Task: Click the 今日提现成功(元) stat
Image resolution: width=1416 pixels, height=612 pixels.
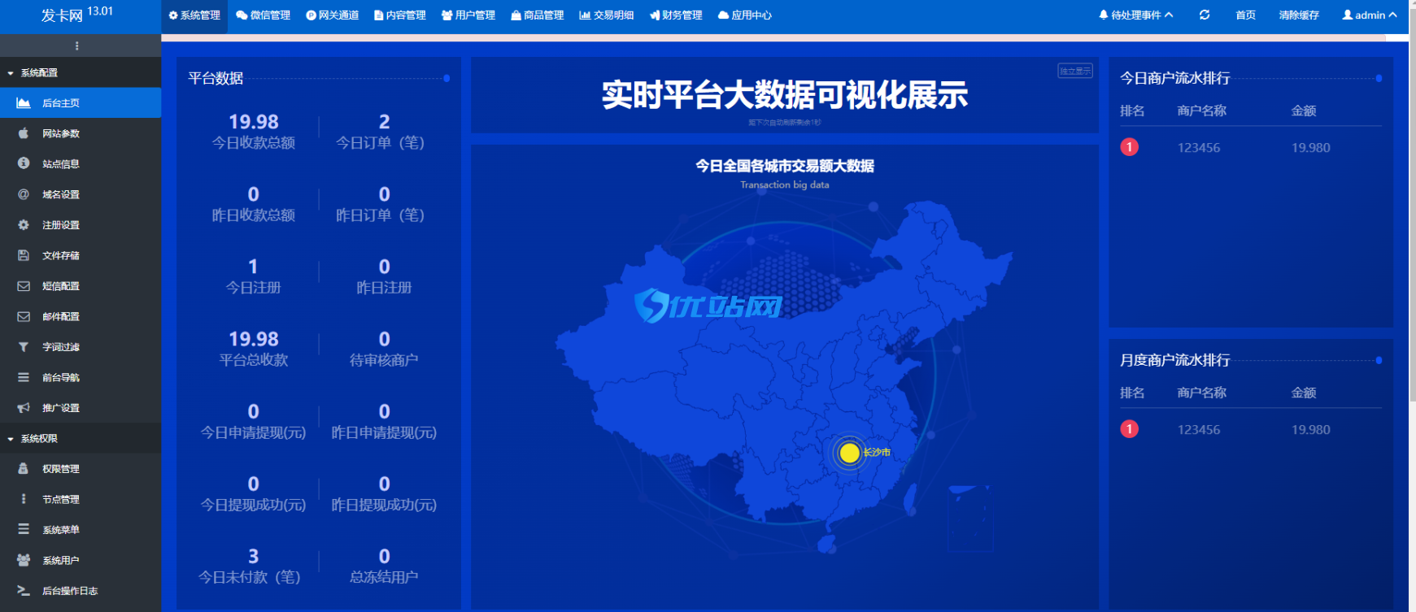Action: pos(254,493)
